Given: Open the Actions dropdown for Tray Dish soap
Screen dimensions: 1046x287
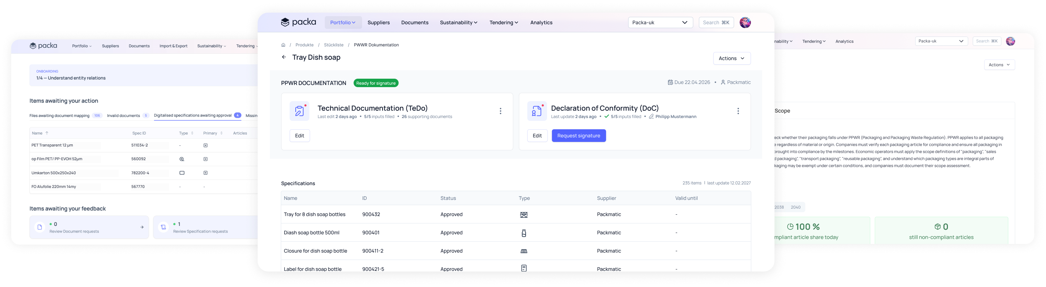Looking at the screenshot, I should [x=732, y=58].
